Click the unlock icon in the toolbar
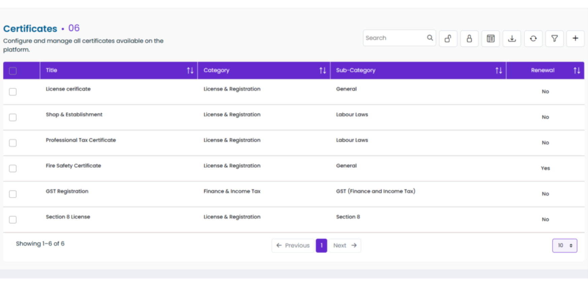Image resolution: width=588 pixels, height=303 pixels. pos(448,38)
